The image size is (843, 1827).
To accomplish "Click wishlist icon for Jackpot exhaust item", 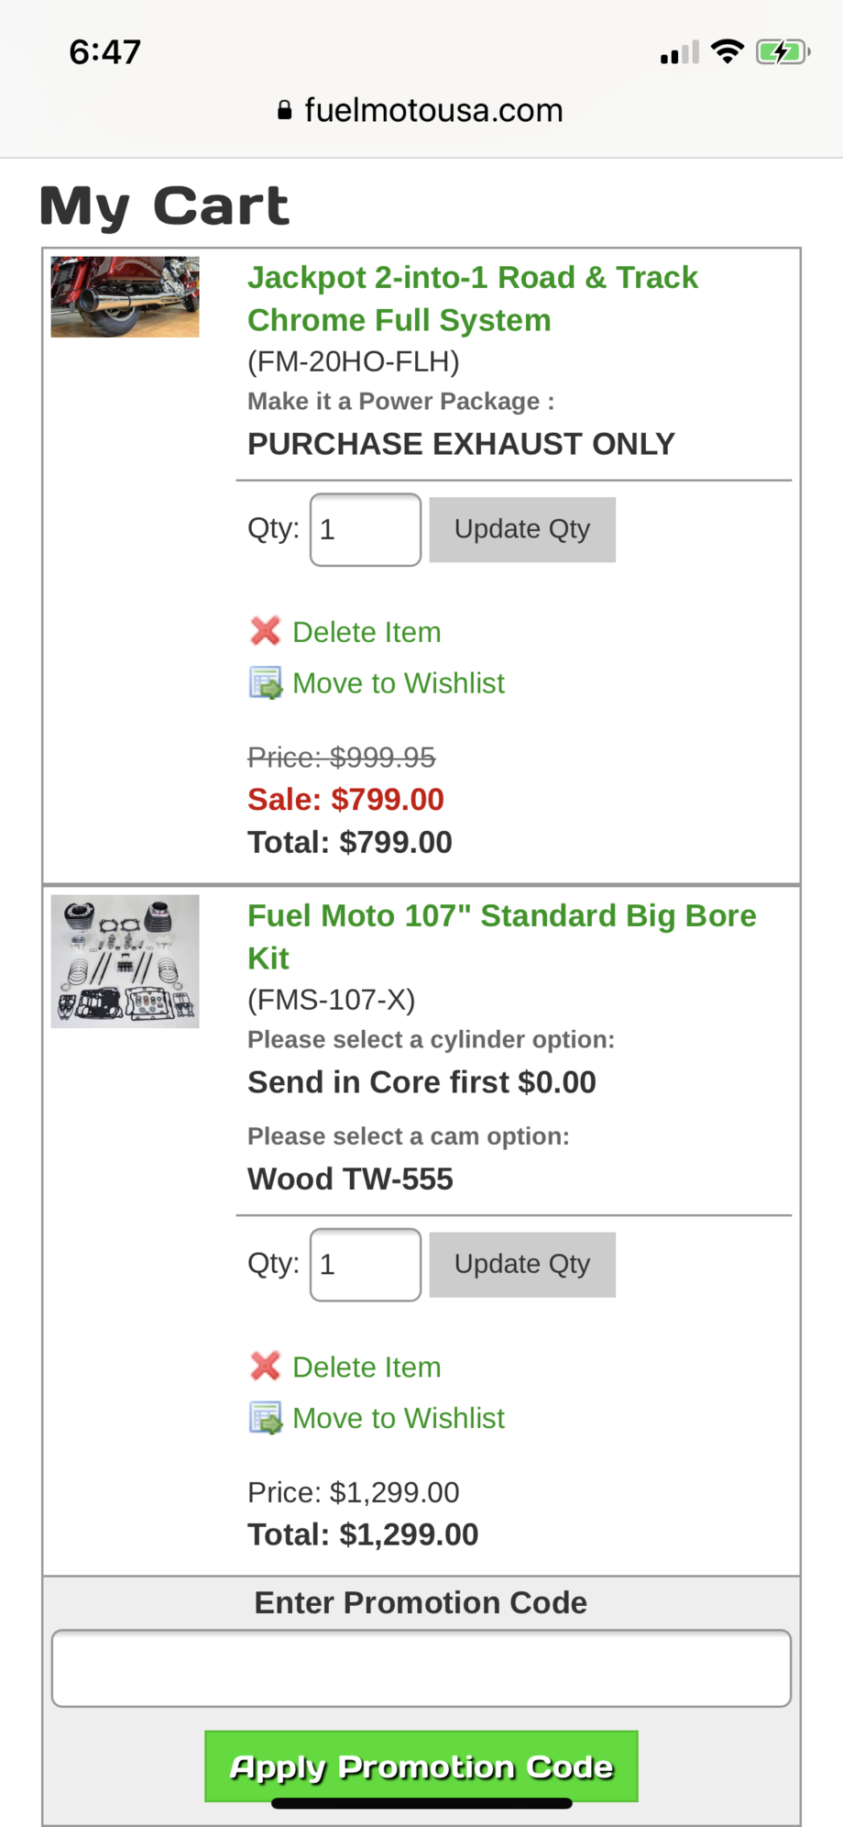I will [x=266, y=683].
